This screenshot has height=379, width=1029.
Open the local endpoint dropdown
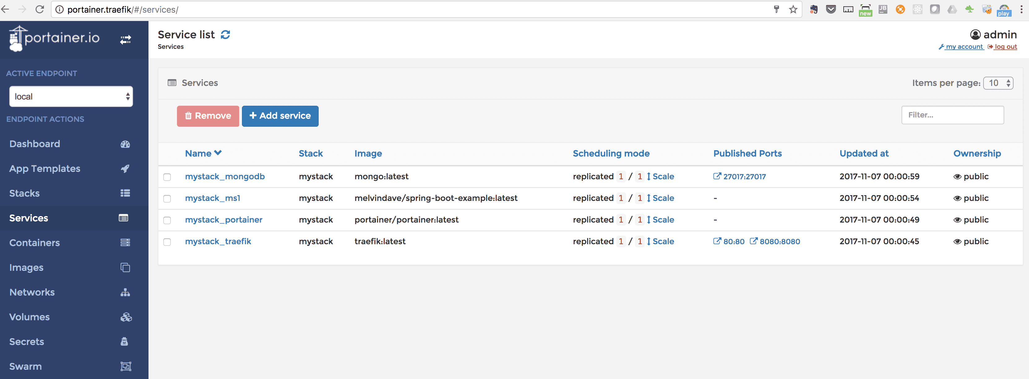coord(71,96)
